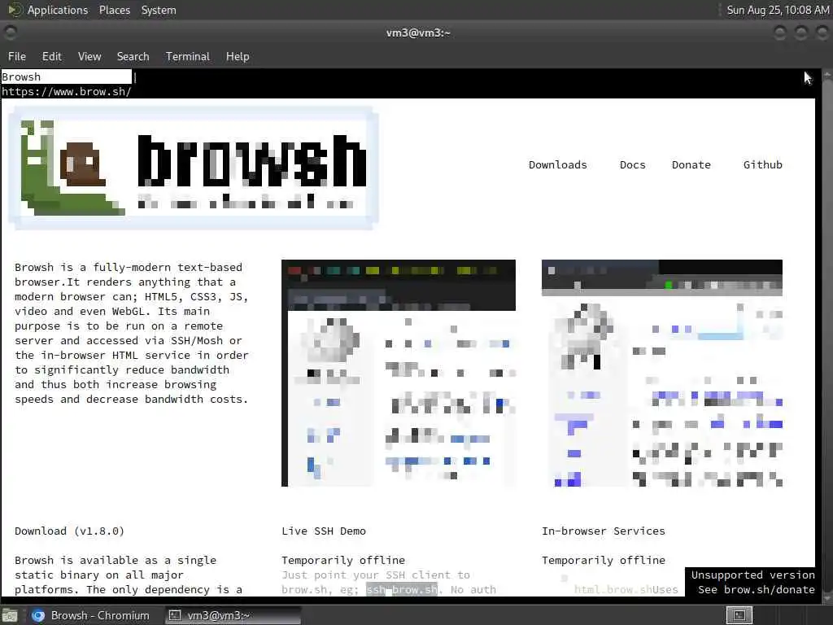Open the Search menu
This screenshot has height=625, width=833.
pyautogui.click(x=133, y=56)
